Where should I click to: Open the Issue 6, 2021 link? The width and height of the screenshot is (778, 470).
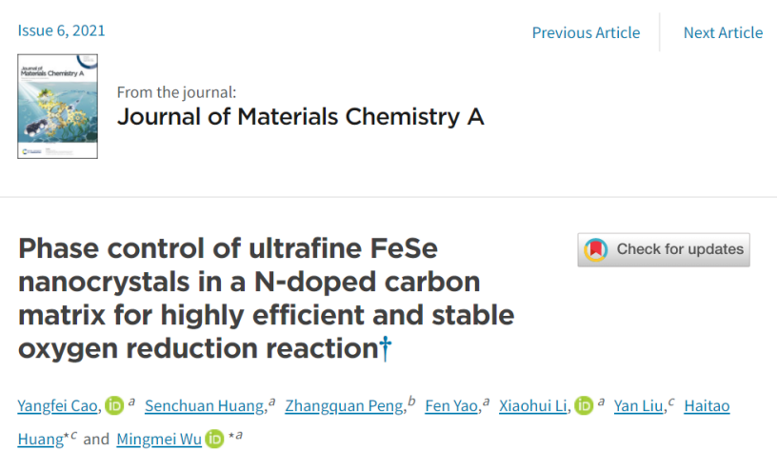62,30
